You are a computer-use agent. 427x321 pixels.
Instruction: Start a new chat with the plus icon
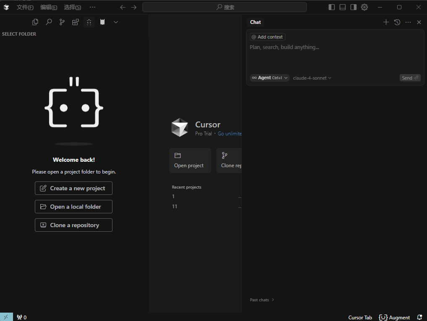point(386,22)
